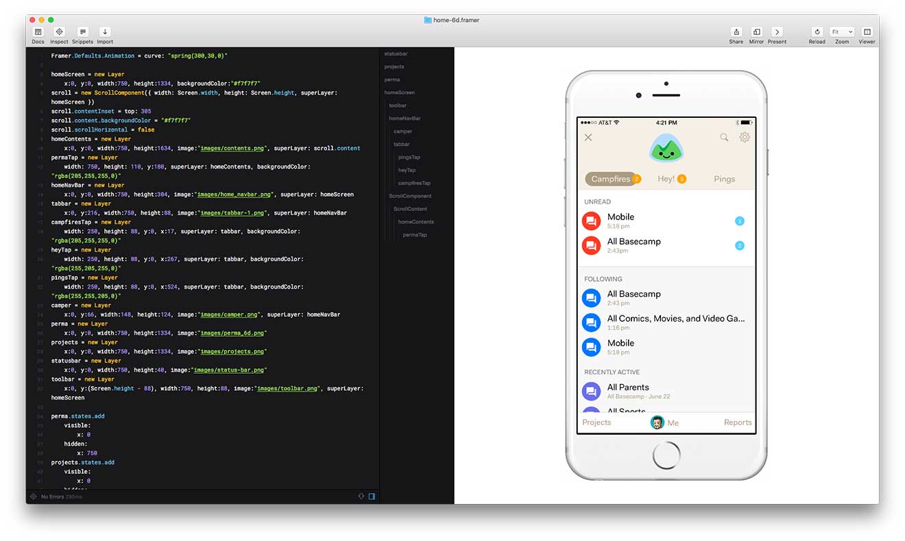Screen dimensions: 905x541
Task: Open images/toolbar.png link in code
Action: pos(287,389)
